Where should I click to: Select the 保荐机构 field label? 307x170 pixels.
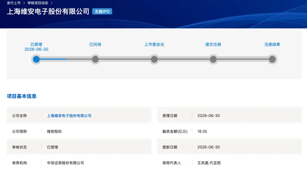pyautogui.click(x=19, y=163)
